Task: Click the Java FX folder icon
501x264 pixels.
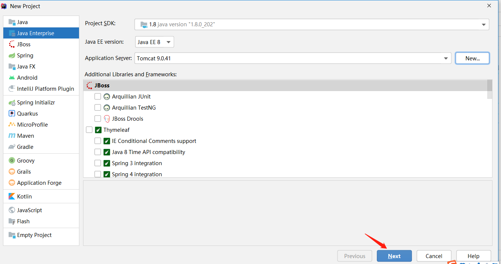Action: click(12, 67)
